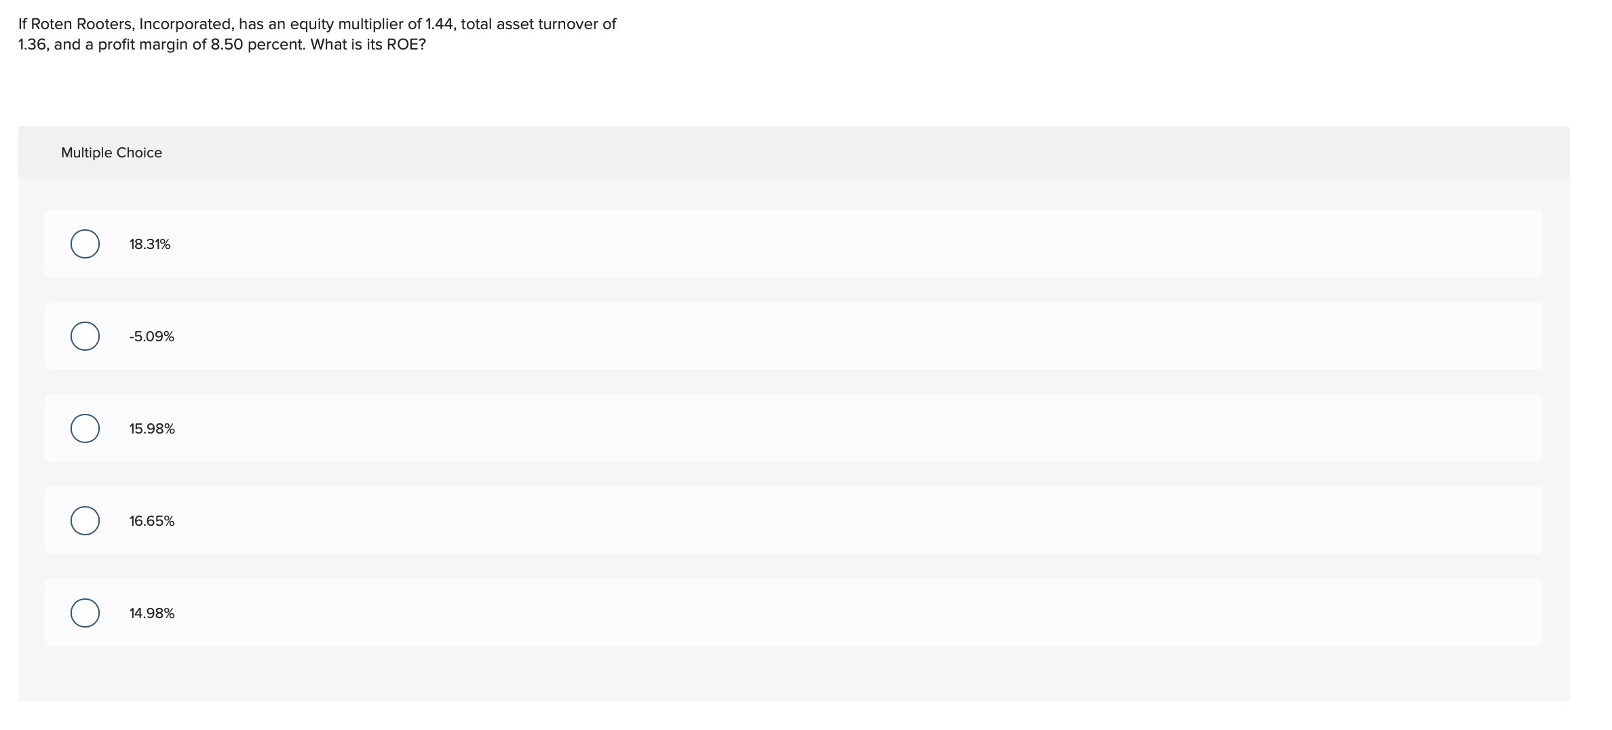Click the -5.09% answer label text
The image size is (1612, 730).
tap(151, 336)
